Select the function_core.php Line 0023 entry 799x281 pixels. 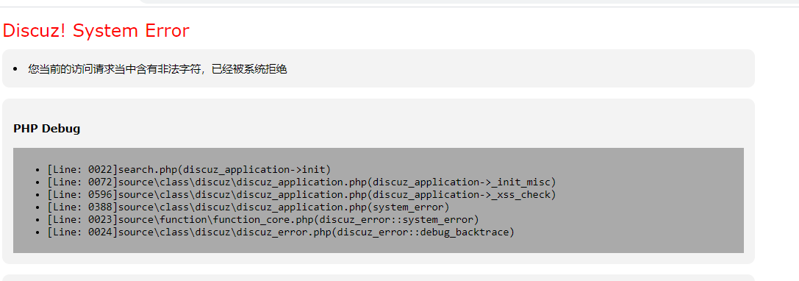(x=263, y=220)
